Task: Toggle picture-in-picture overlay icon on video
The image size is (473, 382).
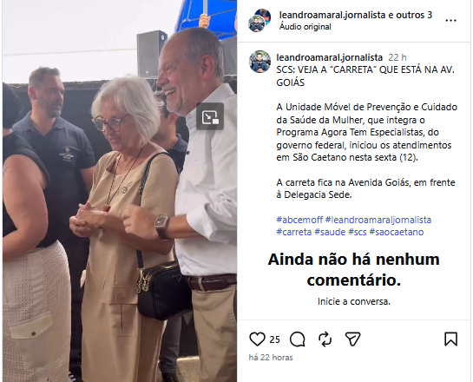Action: tap(210, 116)
